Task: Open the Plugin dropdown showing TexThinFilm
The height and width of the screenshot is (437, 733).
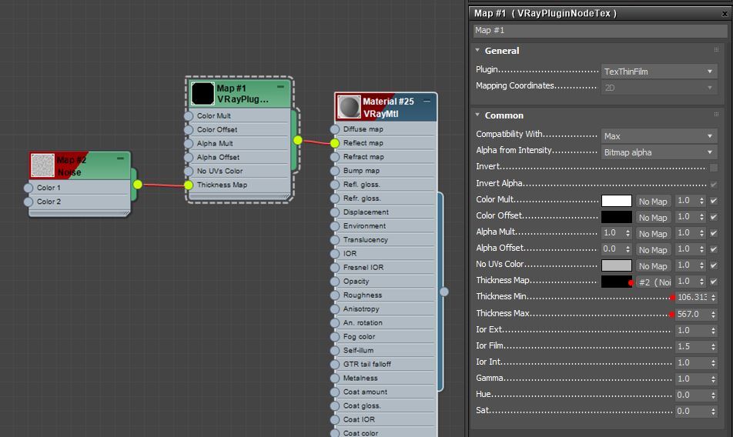Action: 658,72
